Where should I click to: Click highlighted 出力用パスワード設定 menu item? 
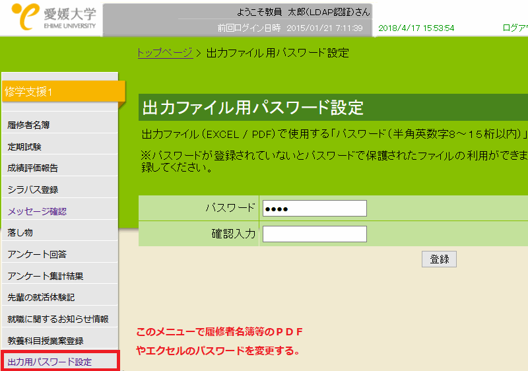tap(49, 362)
